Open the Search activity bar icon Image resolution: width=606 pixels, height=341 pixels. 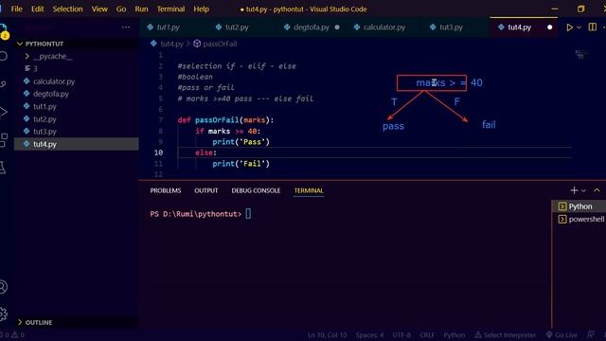pos(3,56)
